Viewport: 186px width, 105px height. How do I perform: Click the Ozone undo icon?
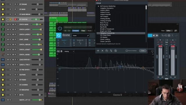[162, 36]
